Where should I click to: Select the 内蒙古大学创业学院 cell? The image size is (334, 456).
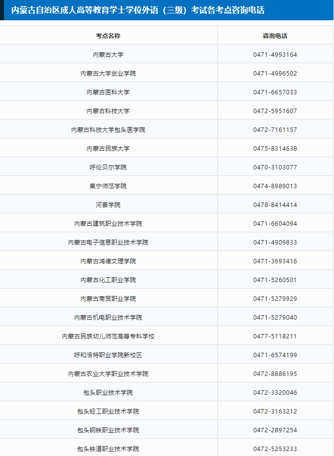tap(108, 73)
